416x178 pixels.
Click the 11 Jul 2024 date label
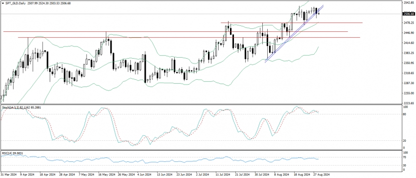click(x=223, y=175)
